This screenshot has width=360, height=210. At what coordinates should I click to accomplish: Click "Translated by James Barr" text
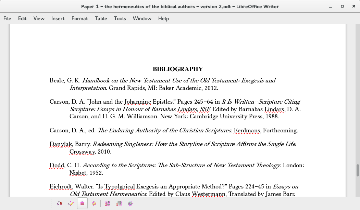[x=261, y=194]
